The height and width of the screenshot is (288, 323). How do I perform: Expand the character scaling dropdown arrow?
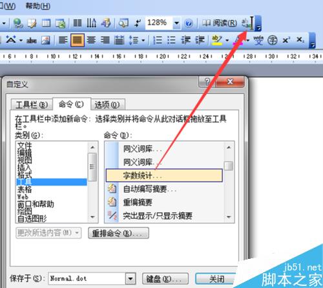click(x=21, y=40)
